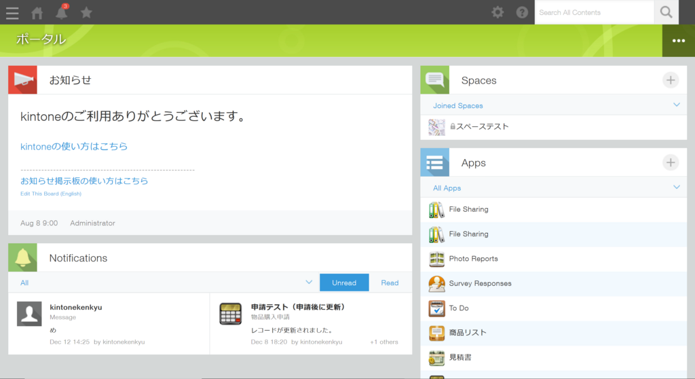Viewport: 695px width, 379px height.
Task: Click the first File Sharing app icon
Action: coord(436,209)
